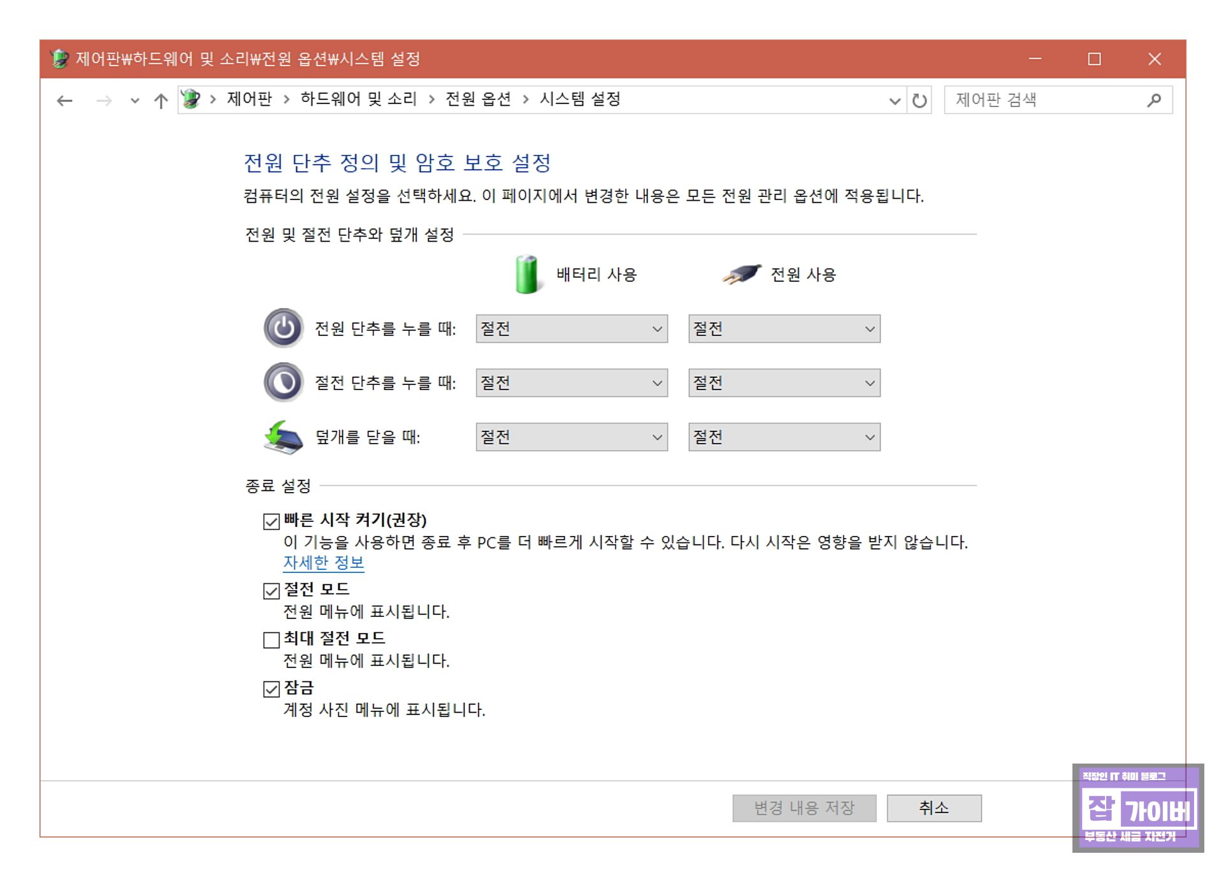Enable the 최대 절전 모드 checkbox
Screen dimensions: 1226x877
pyautogui.click(x=270, y=639)
